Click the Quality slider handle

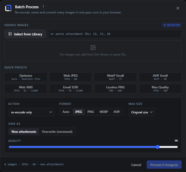point(158,147)
